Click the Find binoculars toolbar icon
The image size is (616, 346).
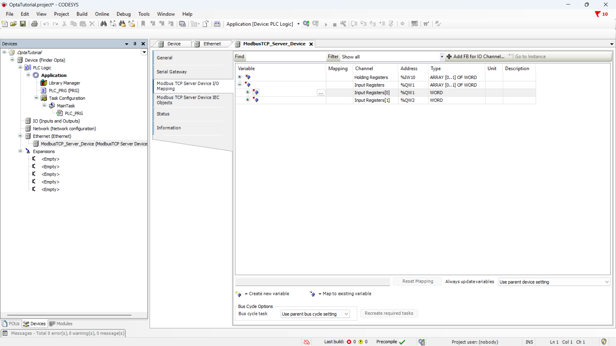coord(103,24)
